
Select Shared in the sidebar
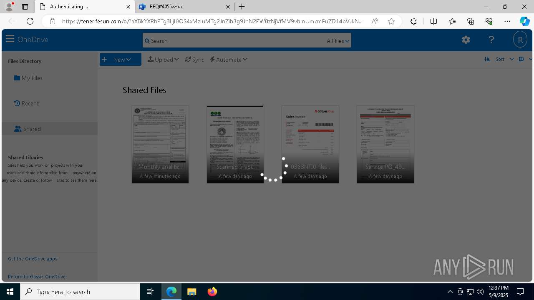(50, 129)
